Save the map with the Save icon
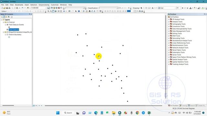This screenshot has width=207, height=116. click(x=7, y=8)
